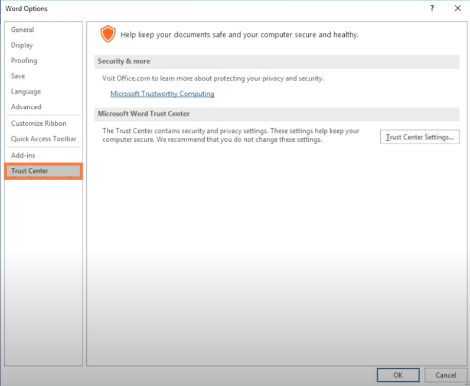Close the Word Options dialog
This screenshot has height=386, width=470.
(x=458, y=8)
